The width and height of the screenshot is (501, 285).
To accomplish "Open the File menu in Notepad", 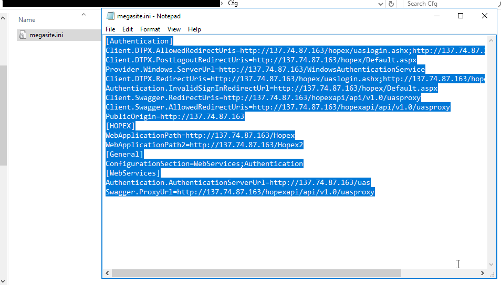I will 110,29.
